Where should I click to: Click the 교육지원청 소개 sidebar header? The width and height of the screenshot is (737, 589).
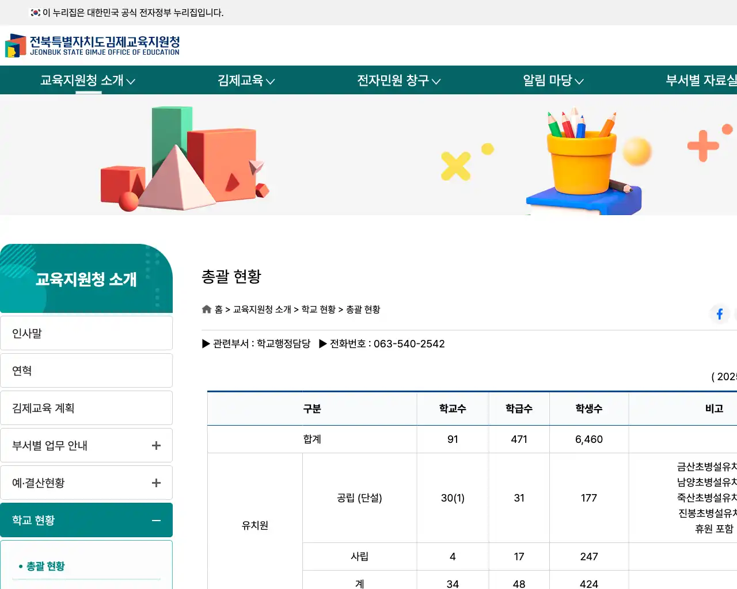click(86, 279)
